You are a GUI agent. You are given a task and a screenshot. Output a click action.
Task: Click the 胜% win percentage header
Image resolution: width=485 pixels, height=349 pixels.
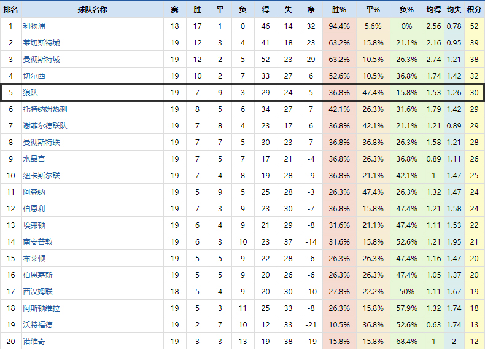pyautogui.click(x=339, y=10)
